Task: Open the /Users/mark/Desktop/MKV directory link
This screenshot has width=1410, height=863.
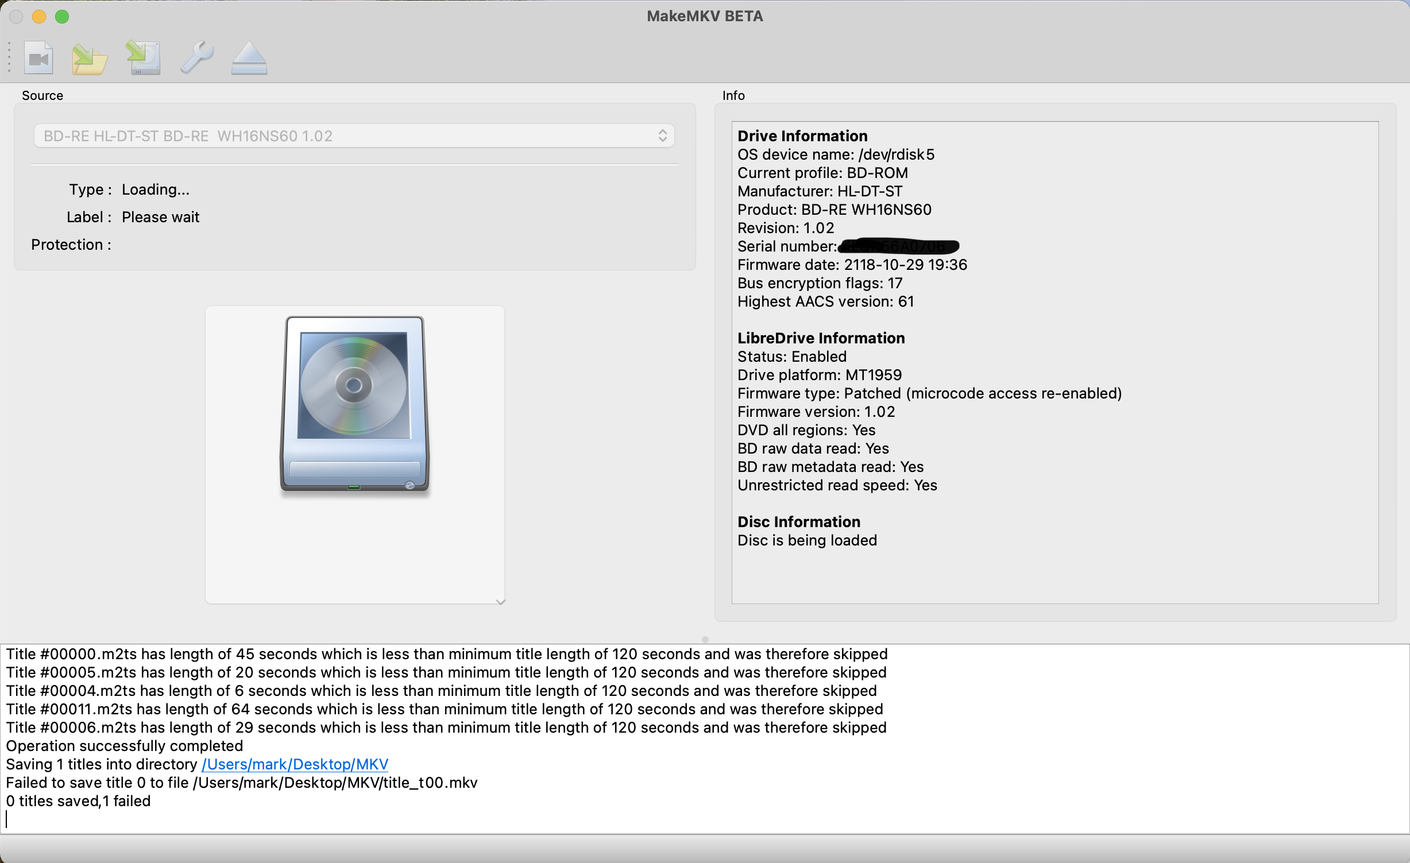Action: [x=295, y=764]
